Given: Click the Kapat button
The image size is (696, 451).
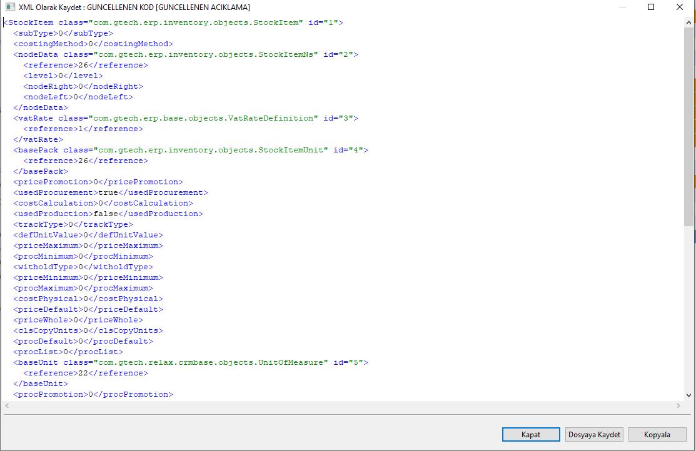Looking at the screenshot, I should 531,435.
